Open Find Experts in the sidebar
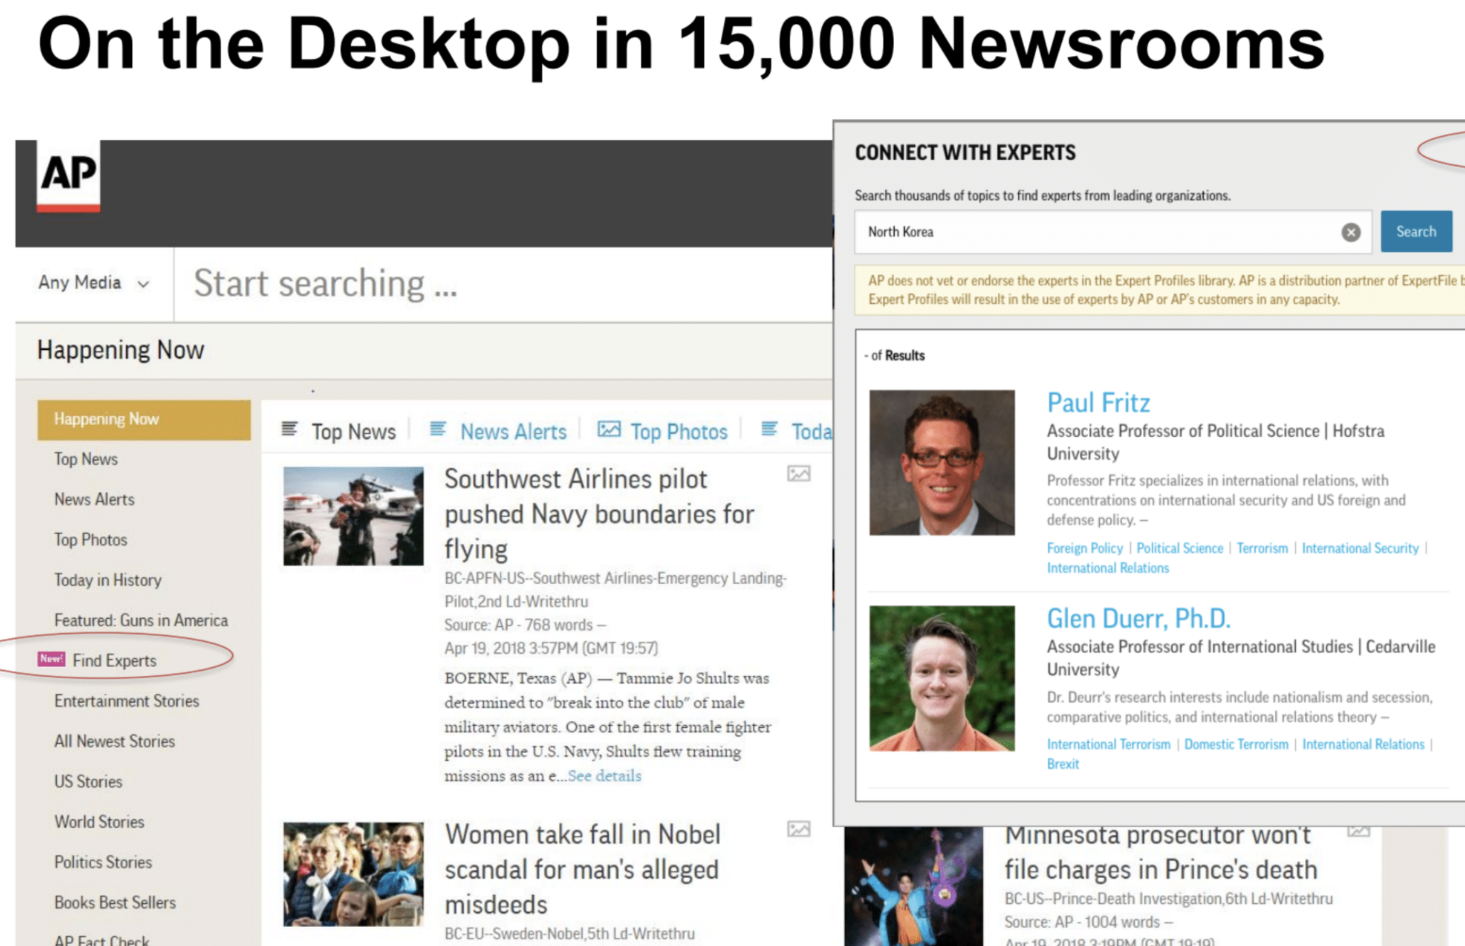1465x946 pixels. pos(114,660)
